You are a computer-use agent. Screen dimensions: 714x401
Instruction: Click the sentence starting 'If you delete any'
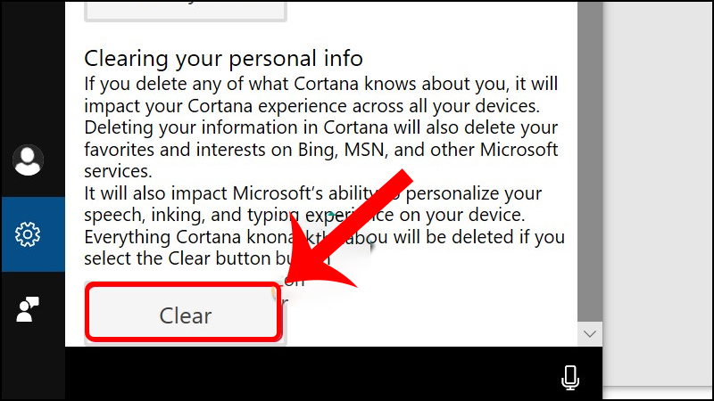click(320, 94)
